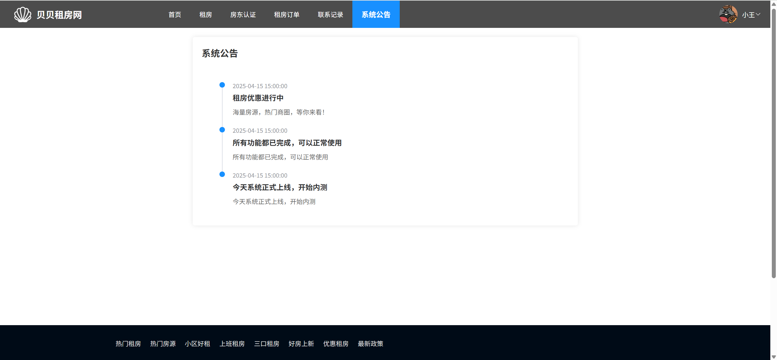The height and width of the screenshot is (360, 777).
Task: Go to the 租房 menu item
Action: (205, 15)
